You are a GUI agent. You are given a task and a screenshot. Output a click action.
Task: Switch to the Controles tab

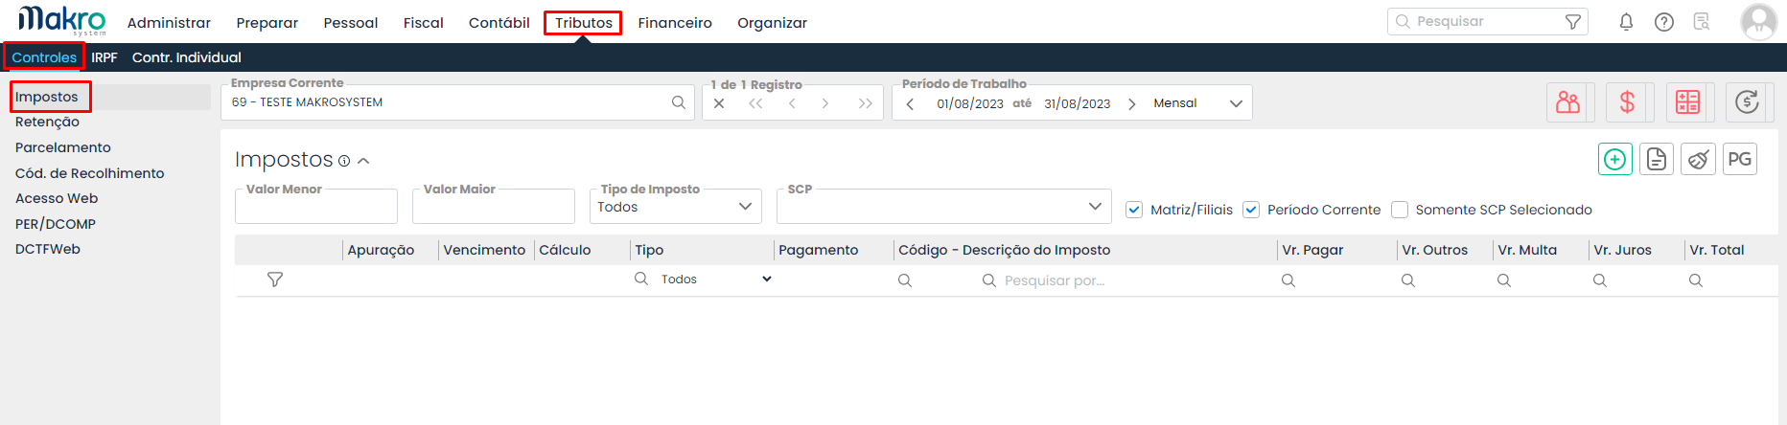tap(44, 57)
